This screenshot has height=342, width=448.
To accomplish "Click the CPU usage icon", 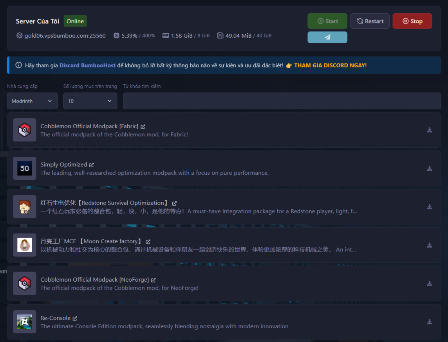I will [116, 35].
